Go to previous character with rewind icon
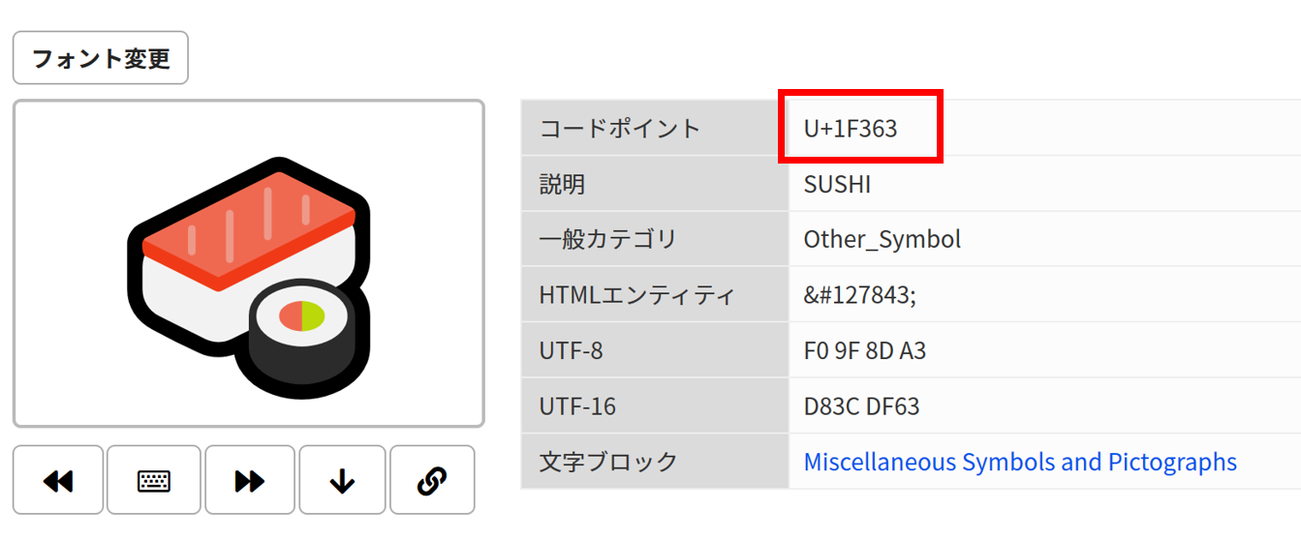1301x540 pixels. [x=58, y=480]
